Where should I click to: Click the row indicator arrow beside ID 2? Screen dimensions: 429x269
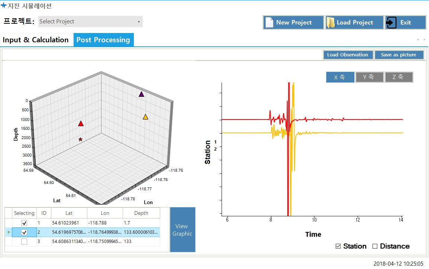pyautogui.click(x=8, y=232)
